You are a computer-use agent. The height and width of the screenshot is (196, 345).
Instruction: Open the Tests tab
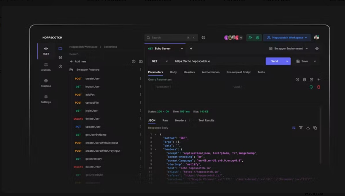coord(261,72)
